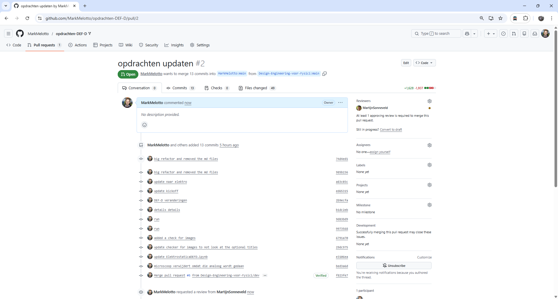Expand the Copilot dropdown arrow in header
This screenshot has height=299, width=558.
(474, 34)
